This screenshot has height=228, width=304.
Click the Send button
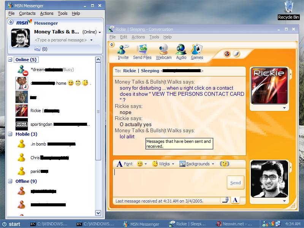pyautogui.click(x=236, y=183)
